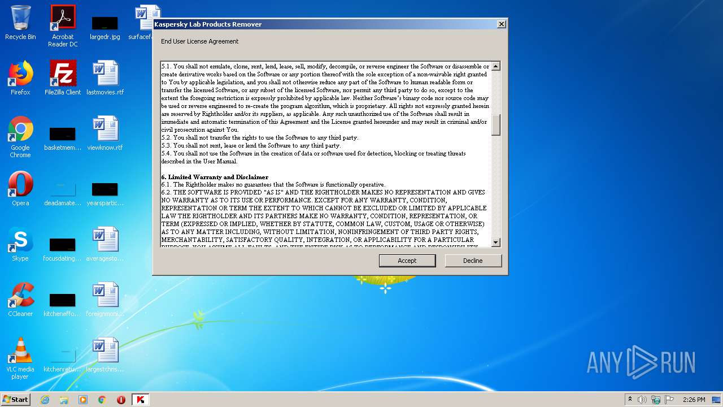
Task: Select the lastmovies.rtf document icon
Action: pos(105,78)
